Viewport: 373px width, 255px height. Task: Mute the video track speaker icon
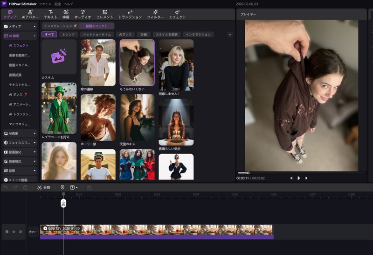pos(21,232)
